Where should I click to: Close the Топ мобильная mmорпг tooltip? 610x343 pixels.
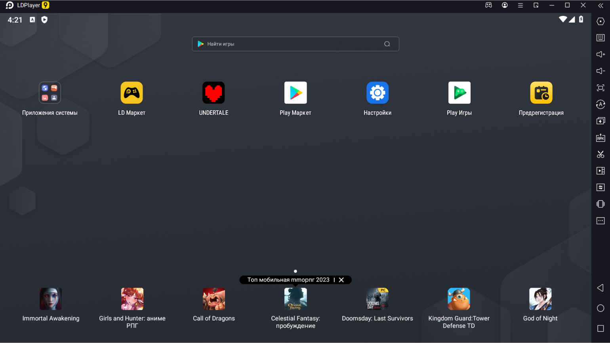click(341, 280)
